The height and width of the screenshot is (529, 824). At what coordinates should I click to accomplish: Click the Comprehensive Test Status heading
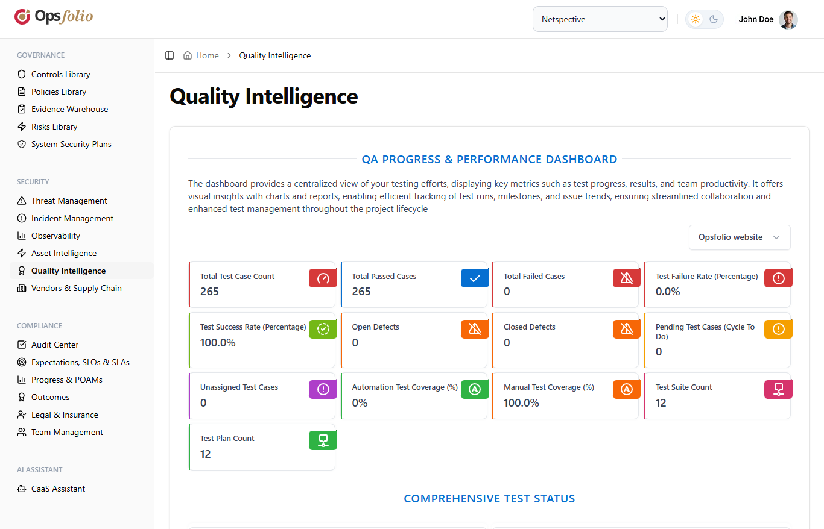[x=489, y=499]
